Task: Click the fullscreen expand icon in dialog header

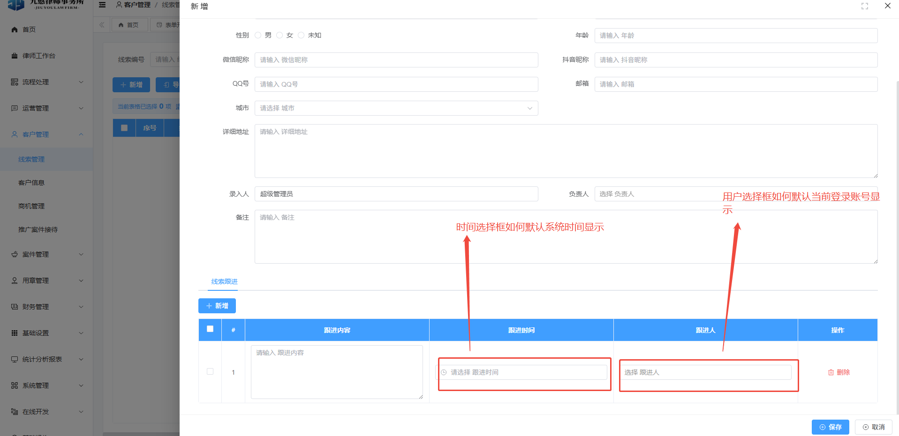Action: [864, 6]
